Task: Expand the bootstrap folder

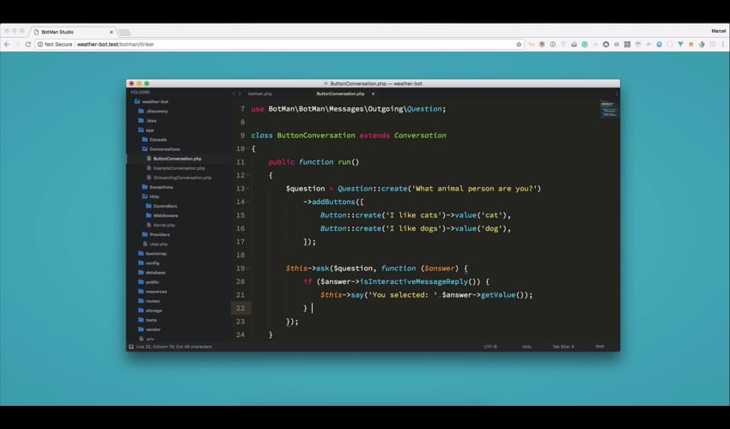Action: pos(153,254)
